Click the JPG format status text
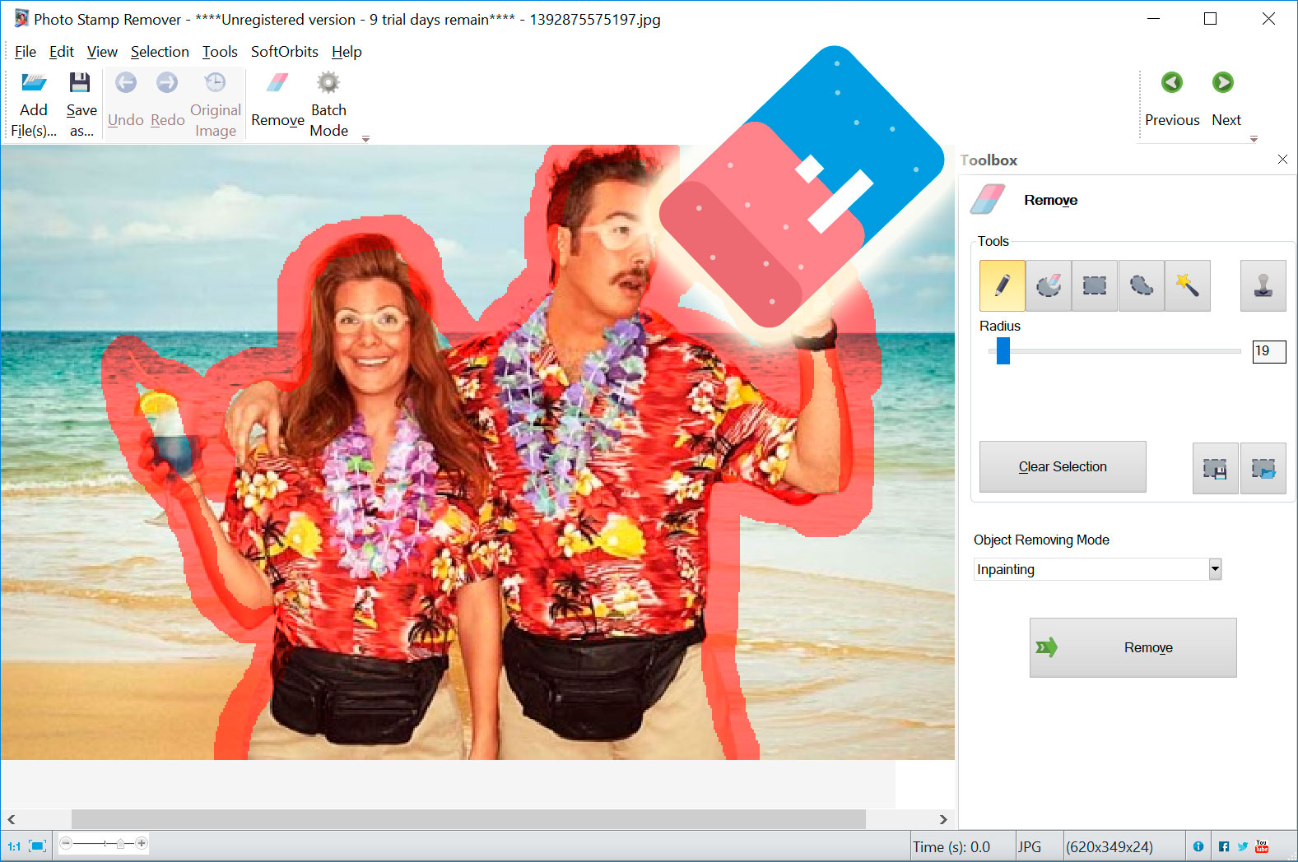Viewport: 1298px width, 862px height. click(x=1029, y=847)
